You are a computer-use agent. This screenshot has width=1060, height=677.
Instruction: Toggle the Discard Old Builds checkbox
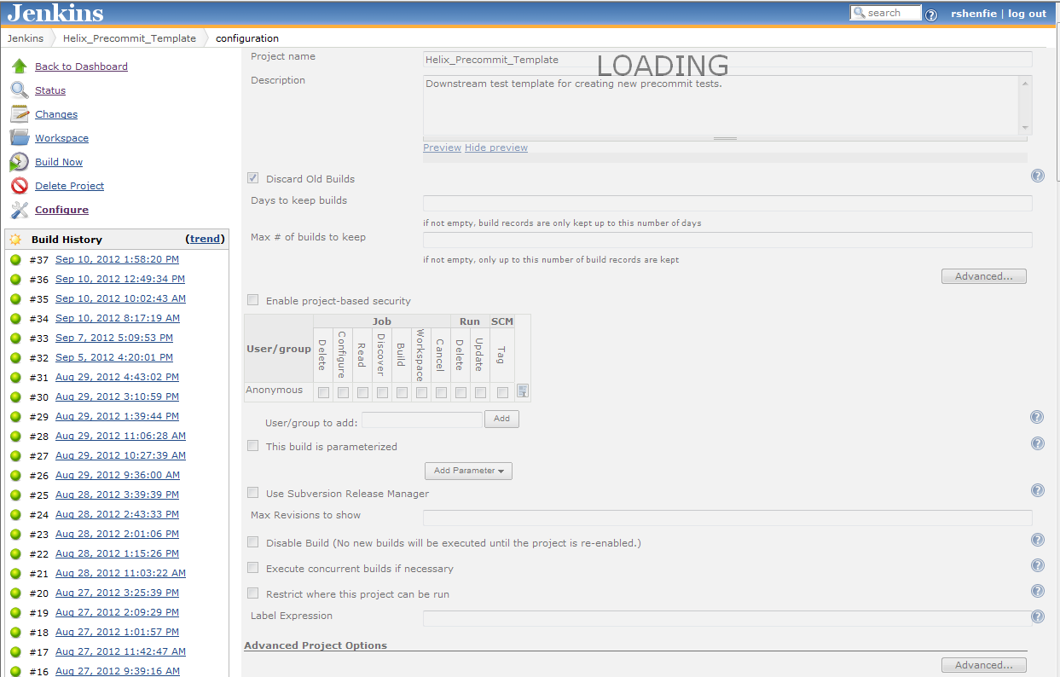253,178
